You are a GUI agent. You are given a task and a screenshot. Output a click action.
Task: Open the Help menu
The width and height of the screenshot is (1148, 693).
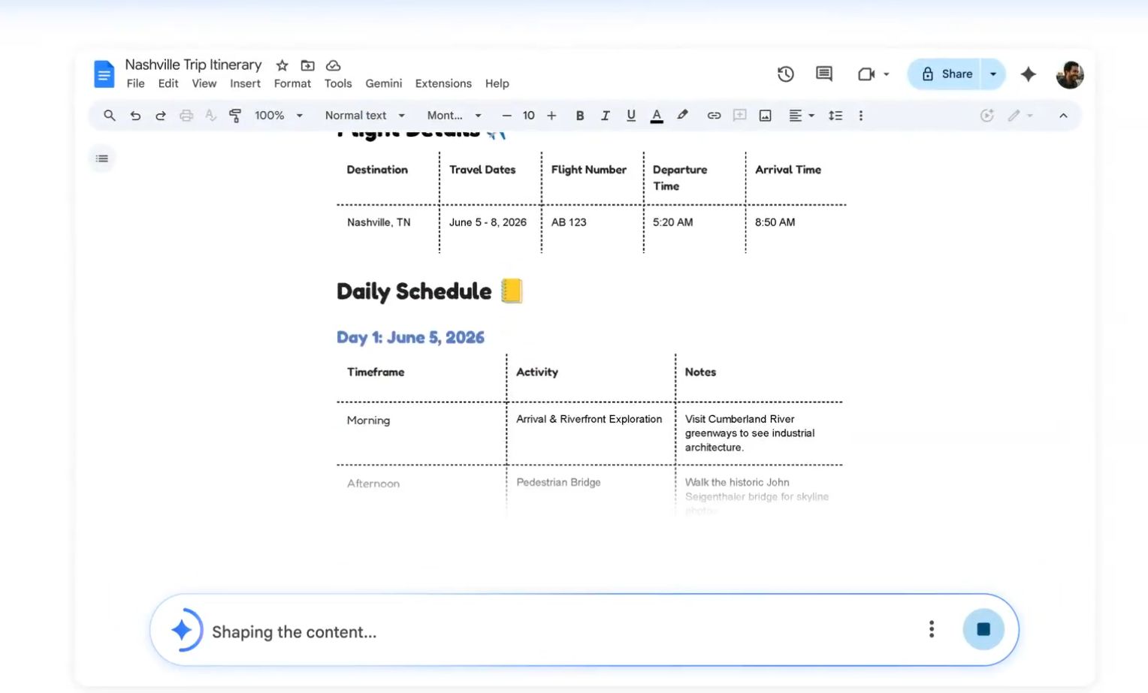coord(497,83)
